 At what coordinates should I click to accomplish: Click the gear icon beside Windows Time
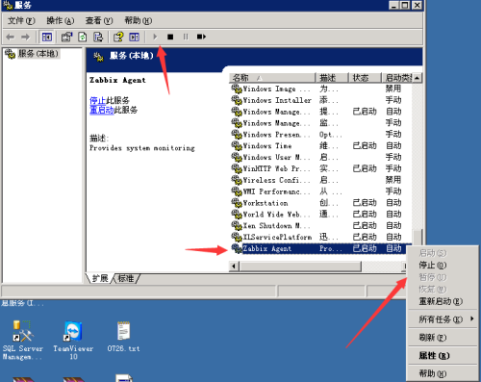237,145
